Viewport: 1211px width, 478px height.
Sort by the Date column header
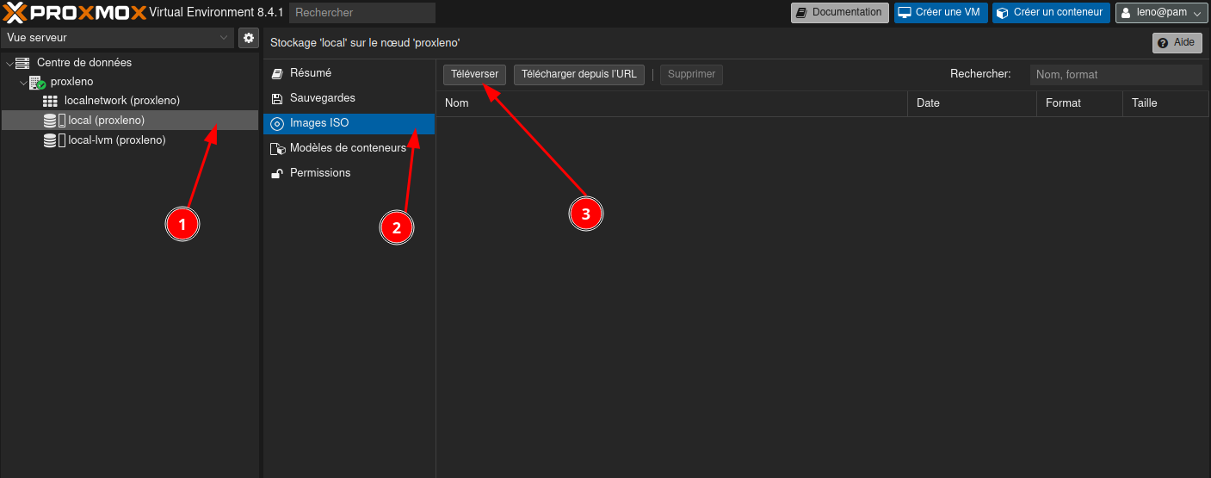(x=928, y=103)
